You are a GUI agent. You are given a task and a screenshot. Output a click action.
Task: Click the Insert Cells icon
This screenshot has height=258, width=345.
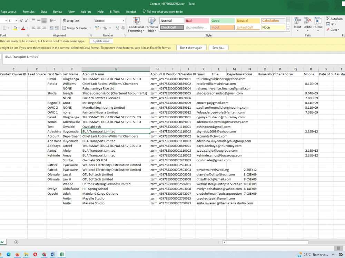297,21
